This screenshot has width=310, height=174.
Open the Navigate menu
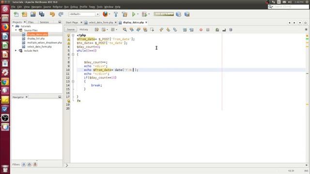click(x=36, y=7)
